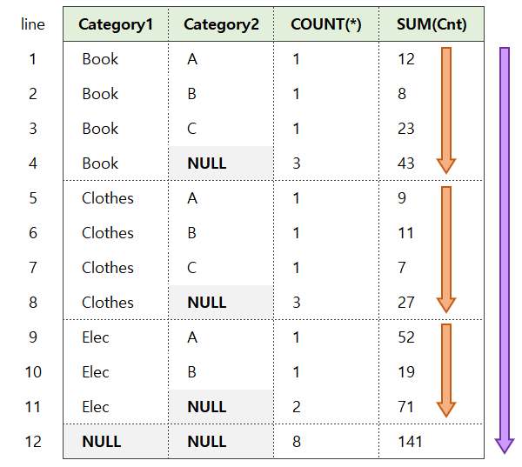Screen dimensions: 522x467
Task: Select the Category1 NULL cell in line 12
Action: (x=102, y=442)
